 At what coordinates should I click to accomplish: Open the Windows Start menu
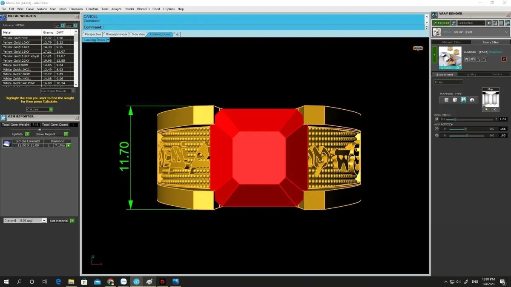6,281
